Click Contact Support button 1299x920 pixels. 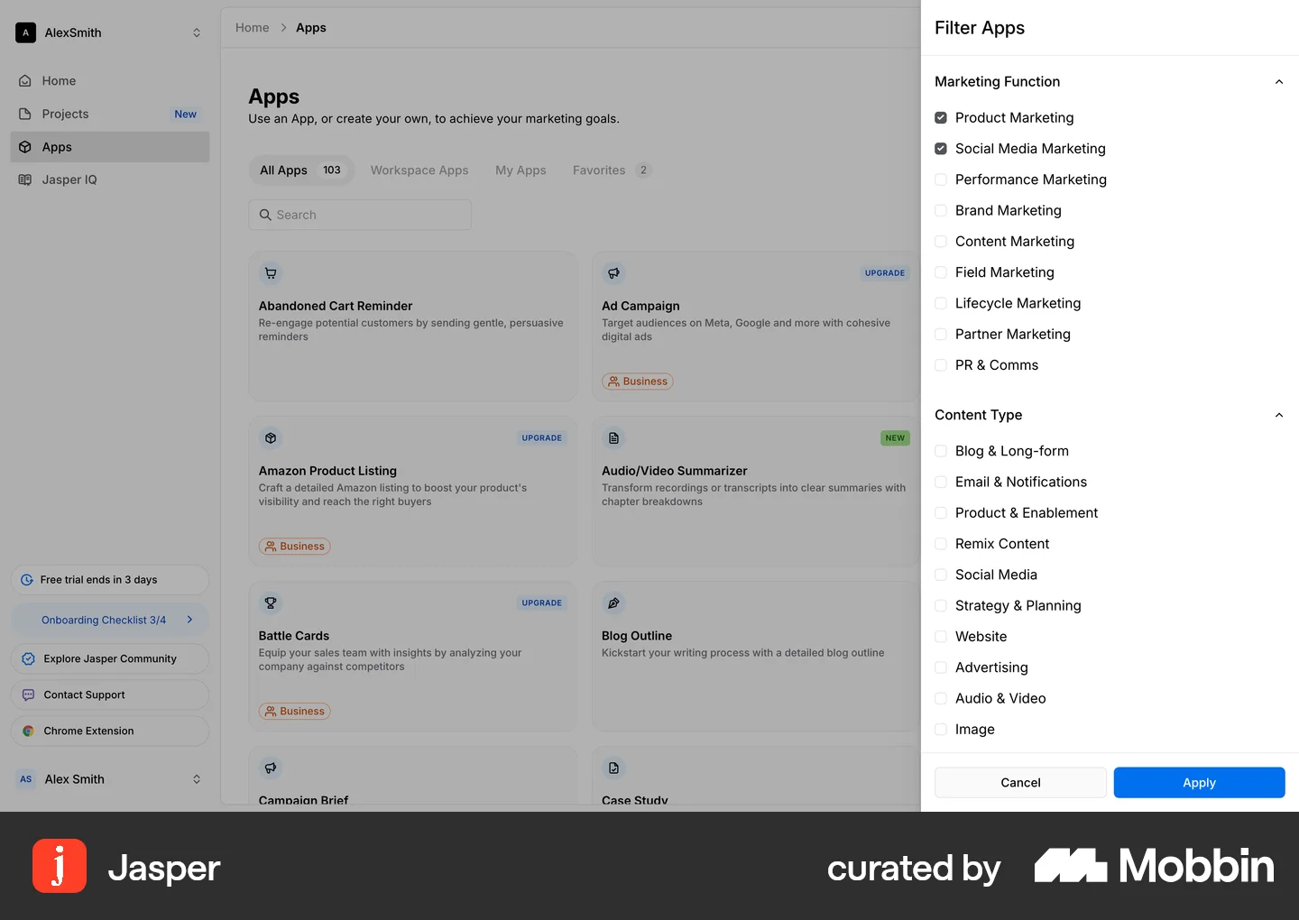[x=109, y=695]
